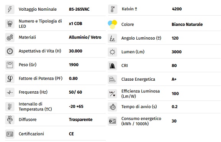Select the gears icon beside Materiali
The width and height of the screenshot is (221, 142).
point(10,37)
